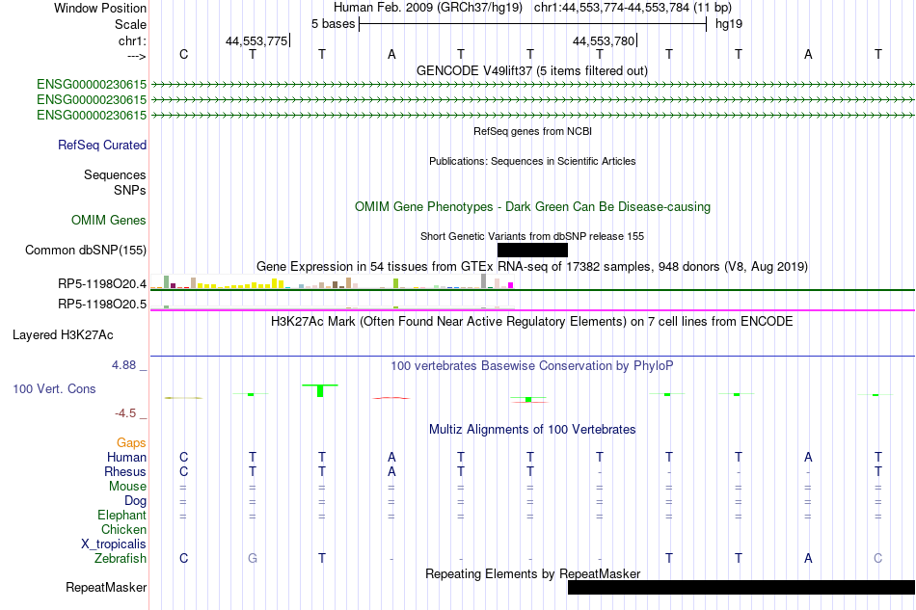Select the RP5-1198O20.5 GTEx expression label
The image size is (916, 610).
(x=102, y=305)
